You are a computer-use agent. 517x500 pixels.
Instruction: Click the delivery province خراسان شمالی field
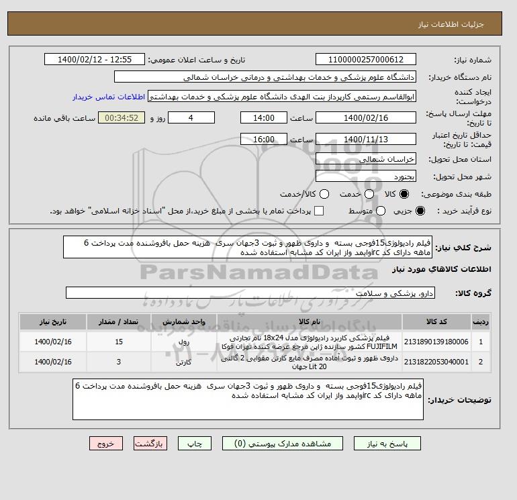(x=366, y=159)
